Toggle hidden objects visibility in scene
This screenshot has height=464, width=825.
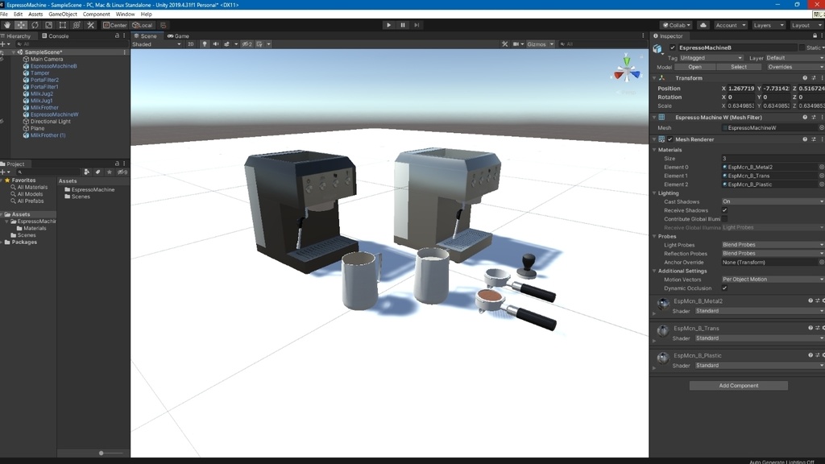coord(247,44)
